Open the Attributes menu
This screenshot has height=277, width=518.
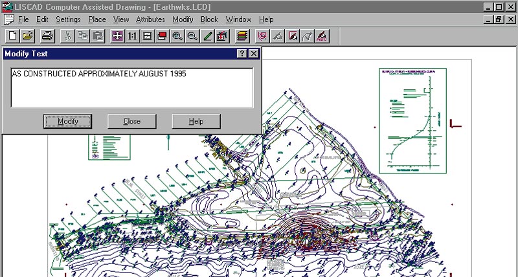[x=150, y=19]
